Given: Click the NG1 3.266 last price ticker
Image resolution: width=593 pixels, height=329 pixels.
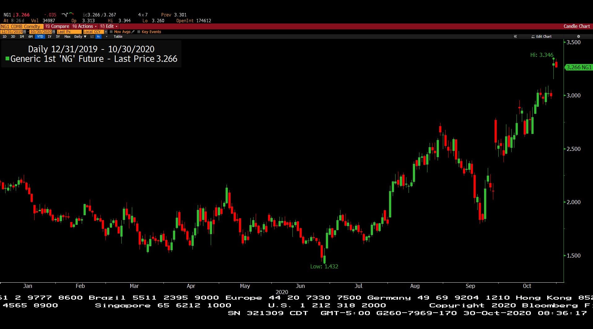Looking at the screenshot, I should tap(17, 15).
